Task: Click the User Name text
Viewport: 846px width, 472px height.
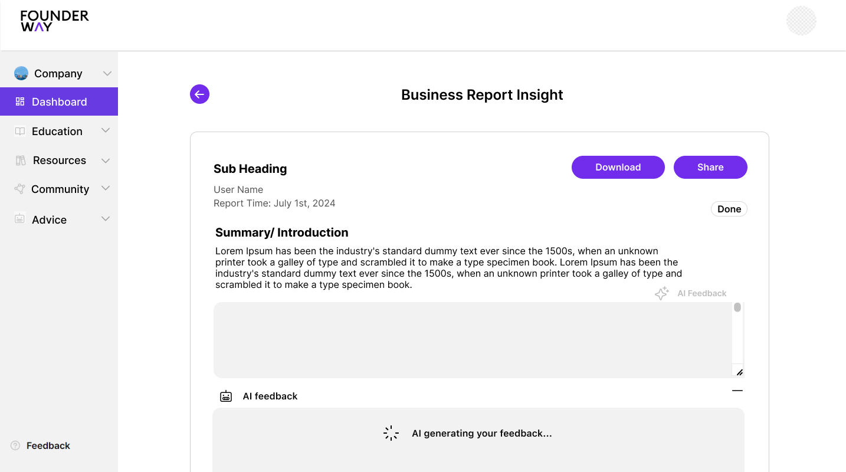Action: (238, 189)
